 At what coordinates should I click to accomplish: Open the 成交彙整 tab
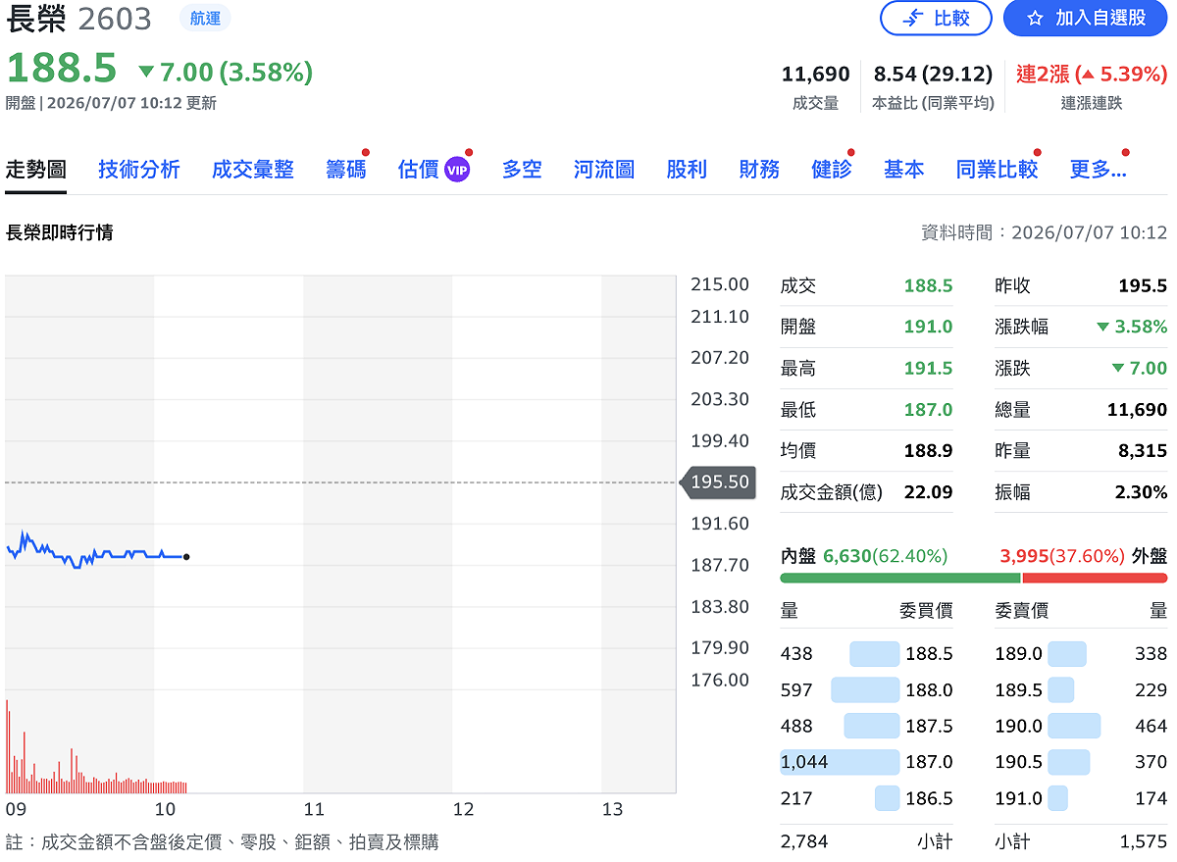[253, 169]
